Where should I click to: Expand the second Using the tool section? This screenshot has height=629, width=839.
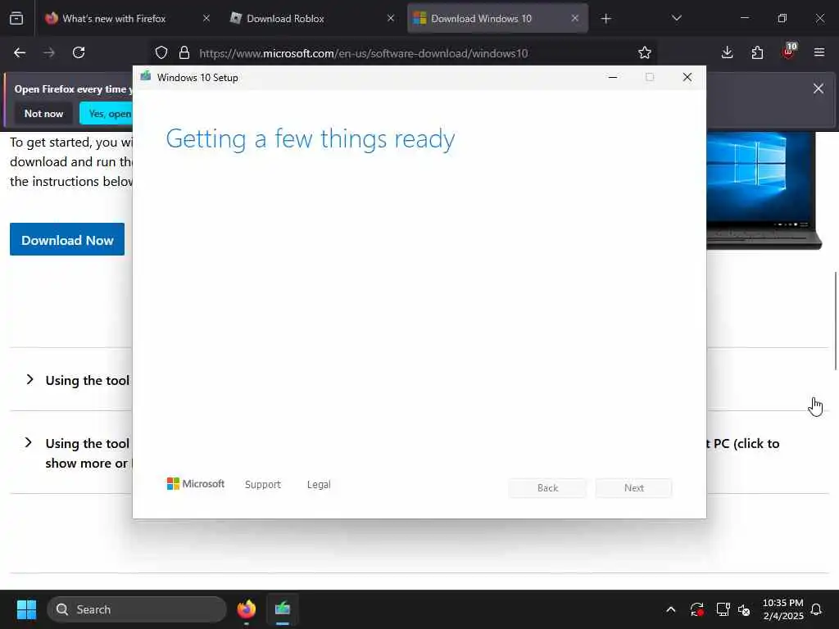click(29, 443)
